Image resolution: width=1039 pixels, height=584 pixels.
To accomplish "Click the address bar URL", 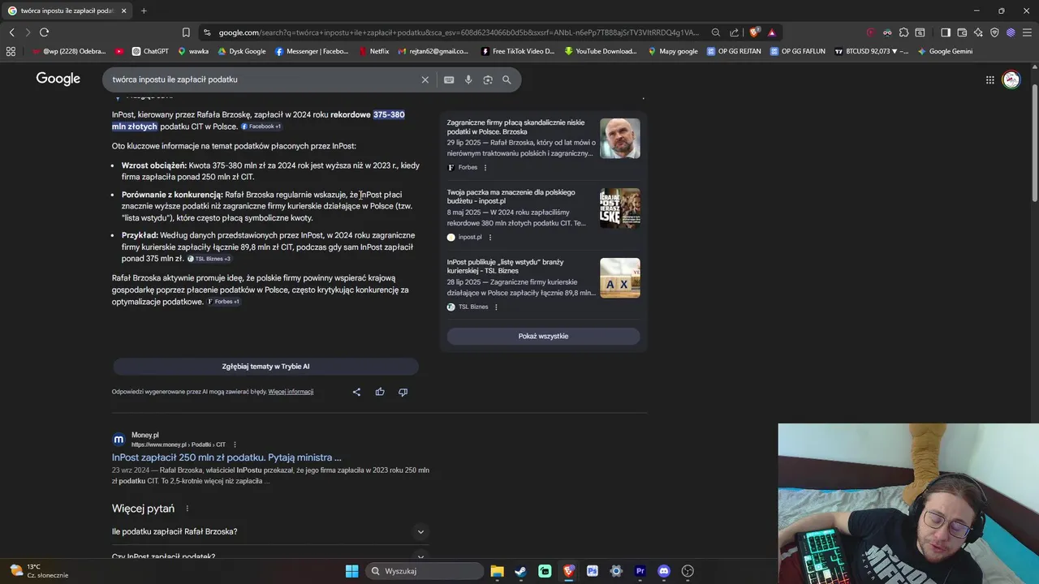I will pyautogui.click(x=459, y=32).
